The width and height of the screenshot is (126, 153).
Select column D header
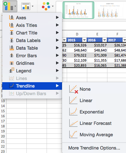77,34
